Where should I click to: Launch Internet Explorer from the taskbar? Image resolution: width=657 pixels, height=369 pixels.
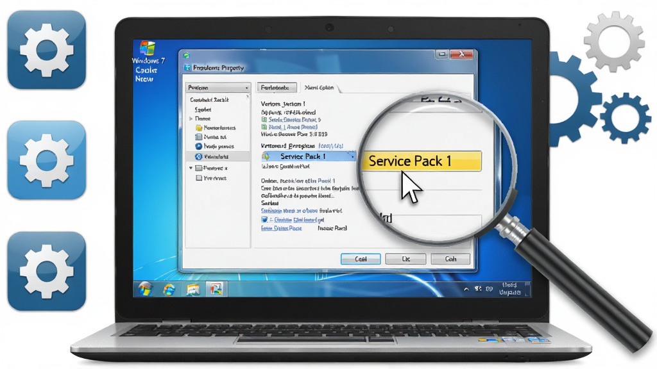point(169,290)
